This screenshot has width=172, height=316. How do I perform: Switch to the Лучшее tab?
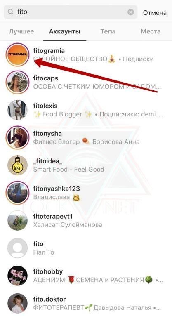tap(21, 31)
